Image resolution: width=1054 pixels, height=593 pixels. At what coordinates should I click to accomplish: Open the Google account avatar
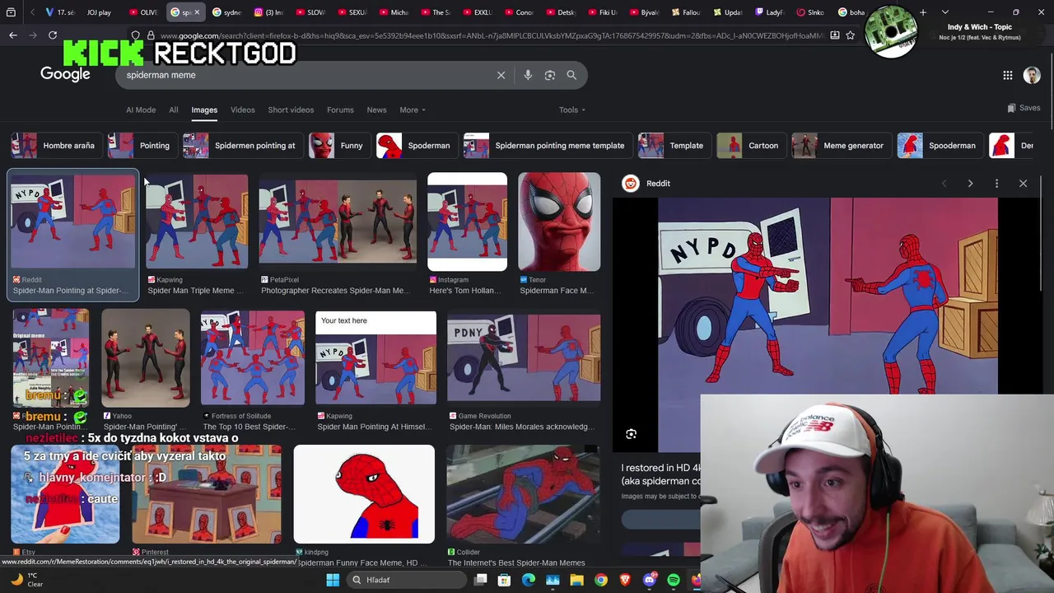click(1032, 75)
